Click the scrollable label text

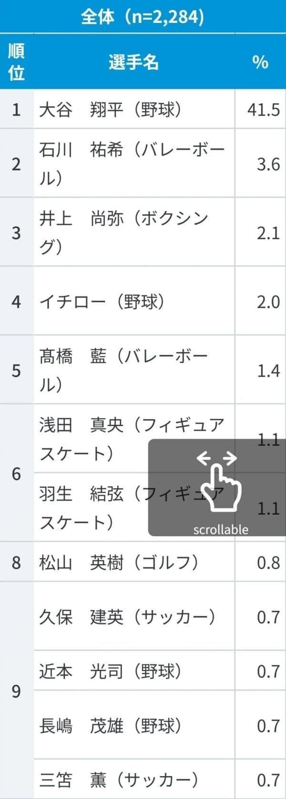click(221, 529)
